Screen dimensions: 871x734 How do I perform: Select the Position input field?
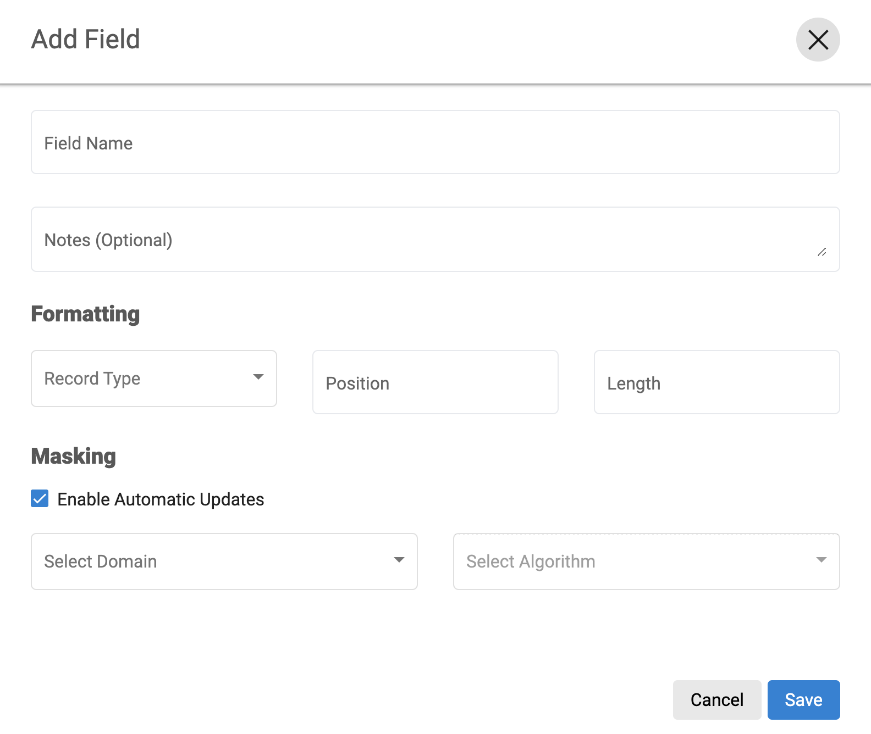[435, 383]
